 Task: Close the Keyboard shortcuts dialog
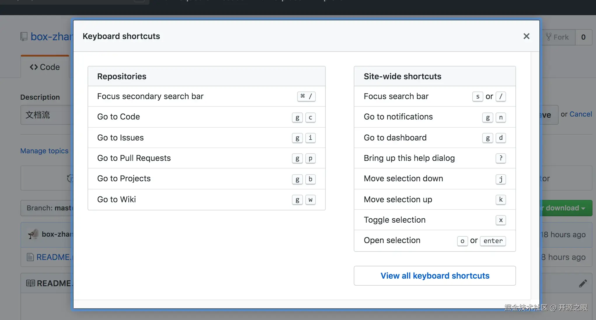coord(526,36)
